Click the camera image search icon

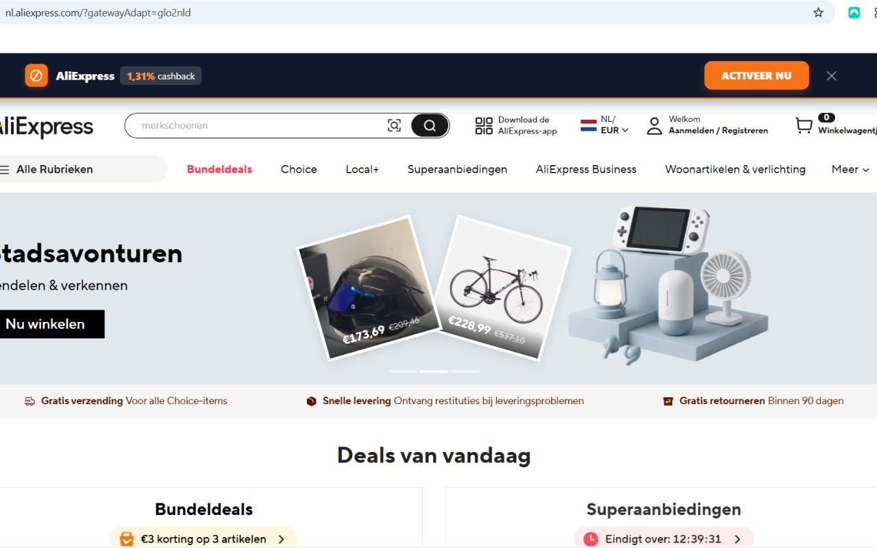(394, 125)
